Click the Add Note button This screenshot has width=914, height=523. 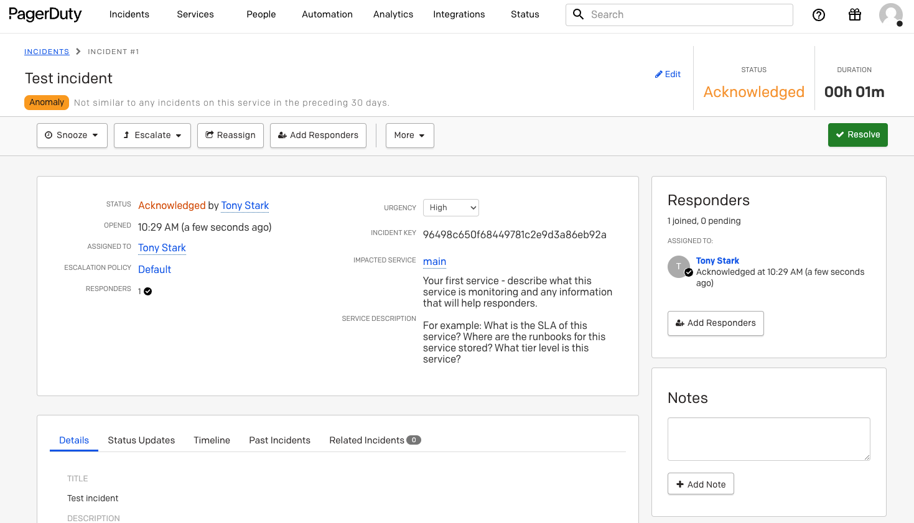coord(701,484)
